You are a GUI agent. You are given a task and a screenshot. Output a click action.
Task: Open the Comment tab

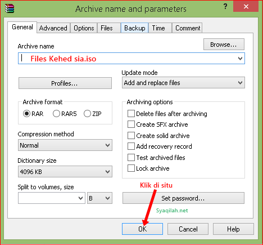pyautogui.click(x=188, y=28)
